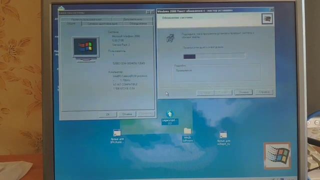Click the disabled Далее button in wizard
Viewport: 320px width, 180px height.
coord(223,92)
